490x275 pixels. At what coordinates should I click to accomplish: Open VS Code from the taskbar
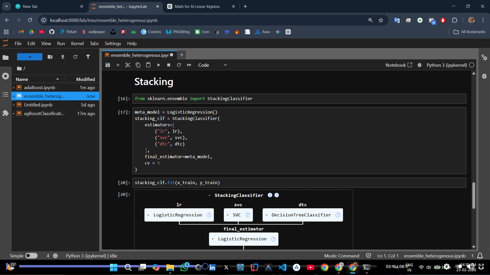tap(282, 267)
